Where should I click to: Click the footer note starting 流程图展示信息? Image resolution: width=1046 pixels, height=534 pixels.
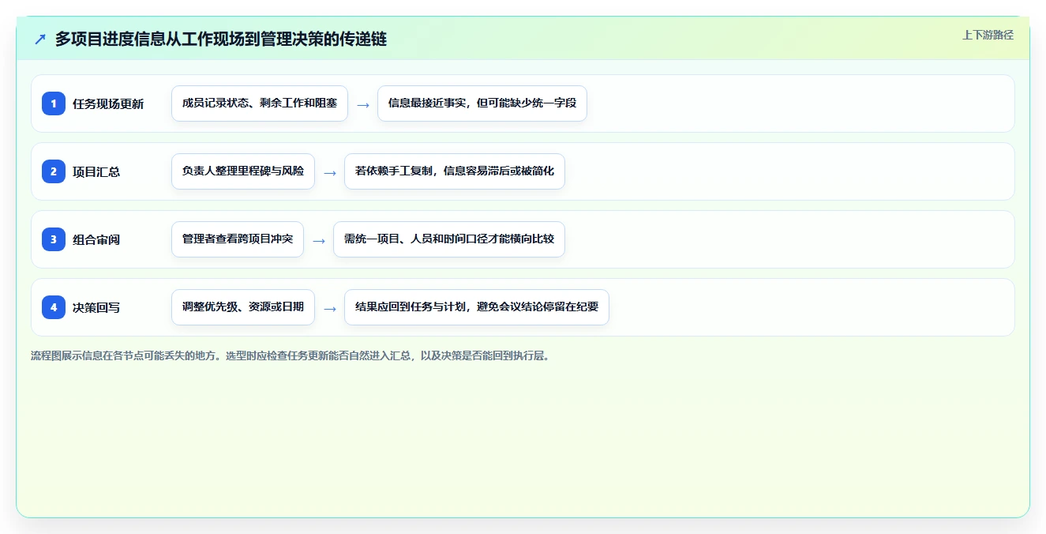click(290, 355)
